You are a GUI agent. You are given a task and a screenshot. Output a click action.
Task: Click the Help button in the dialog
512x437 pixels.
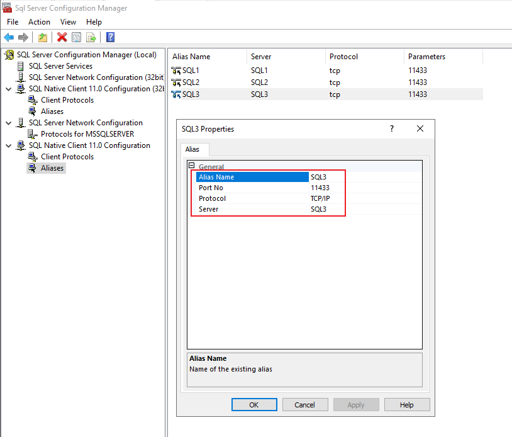[x=407, y=405]
